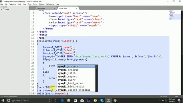Screen dimensions: 183x103
Task: Open Photoshop from taskbar
Action: [x=89, y=100]
